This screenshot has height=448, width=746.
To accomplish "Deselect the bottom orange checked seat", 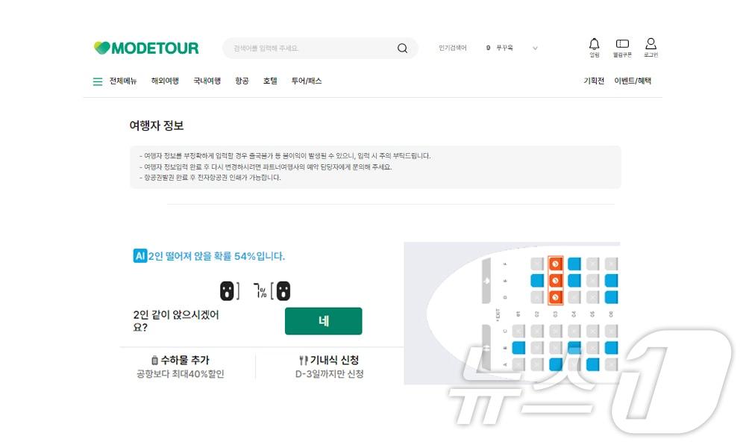I will coord(555,297).
